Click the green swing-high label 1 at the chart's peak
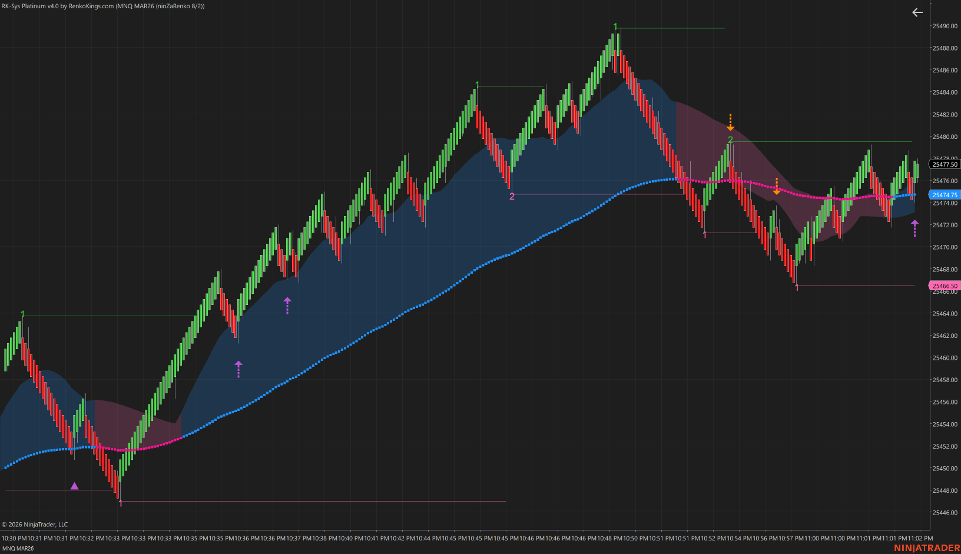The width and height of the screenshot is (961, 554). 615,26
